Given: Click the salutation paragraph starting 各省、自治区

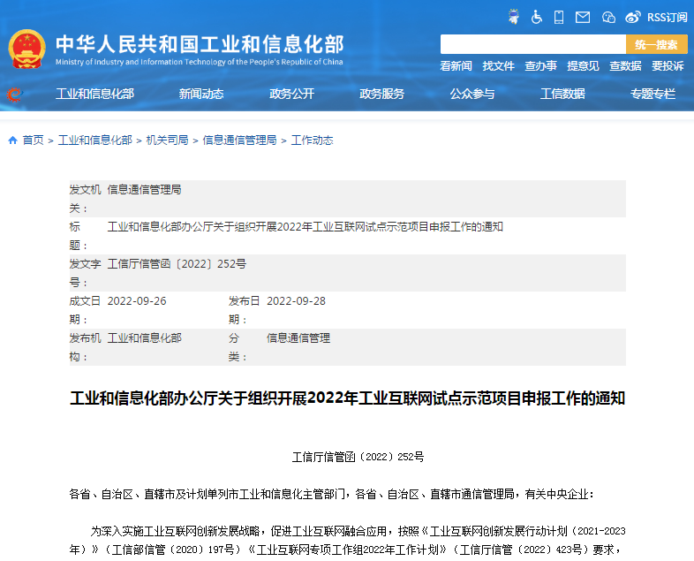Looking at the screenshot, I should pyautogui.click(x=331, y=494).
